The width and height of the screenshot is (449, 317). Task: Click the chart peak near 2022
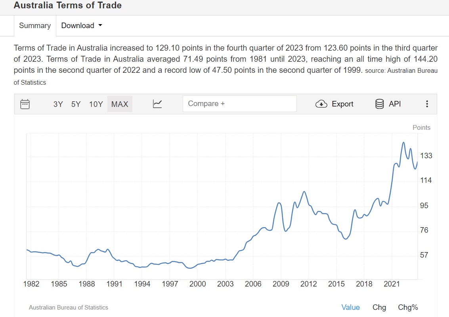pos(403,142)
